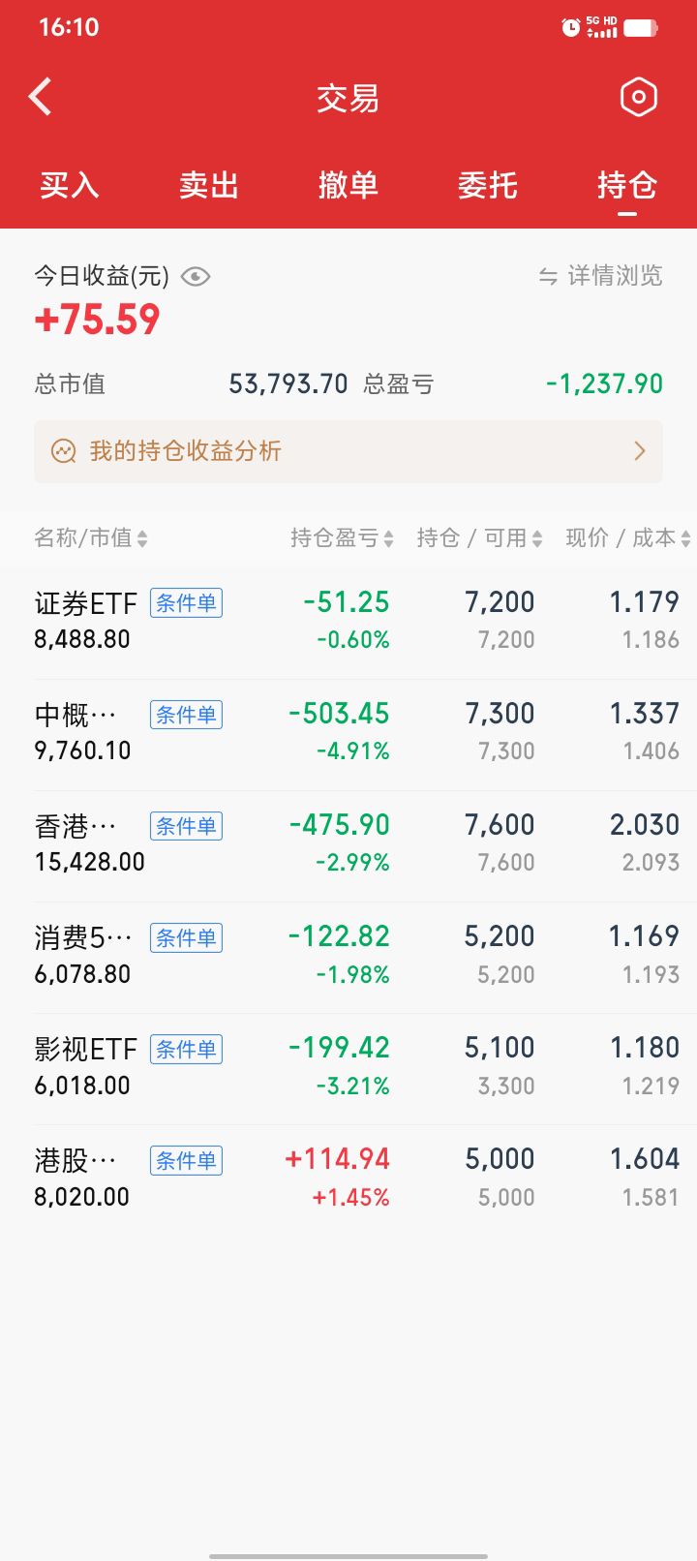Sort by 名称/市值 column

pyautogui.click(x=91, y=538)
